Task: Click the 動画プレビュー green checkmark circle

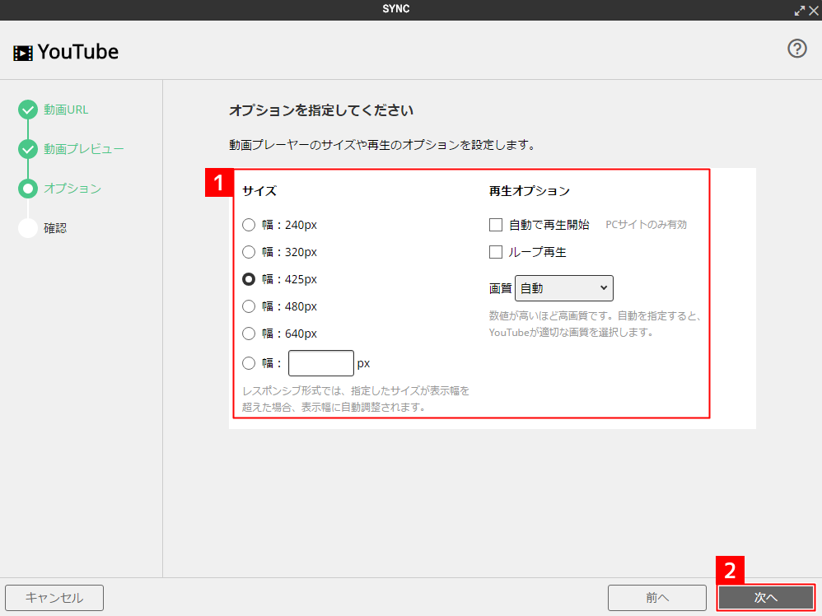Action: [x=28, y=149]
